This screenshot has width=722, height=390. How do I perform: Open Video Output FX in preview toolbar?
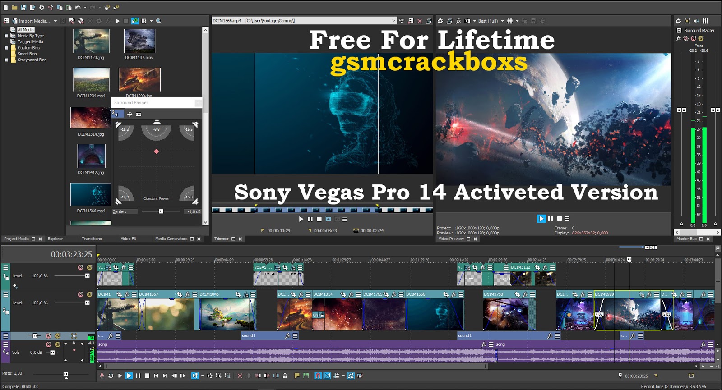click(x=458, y=21)
